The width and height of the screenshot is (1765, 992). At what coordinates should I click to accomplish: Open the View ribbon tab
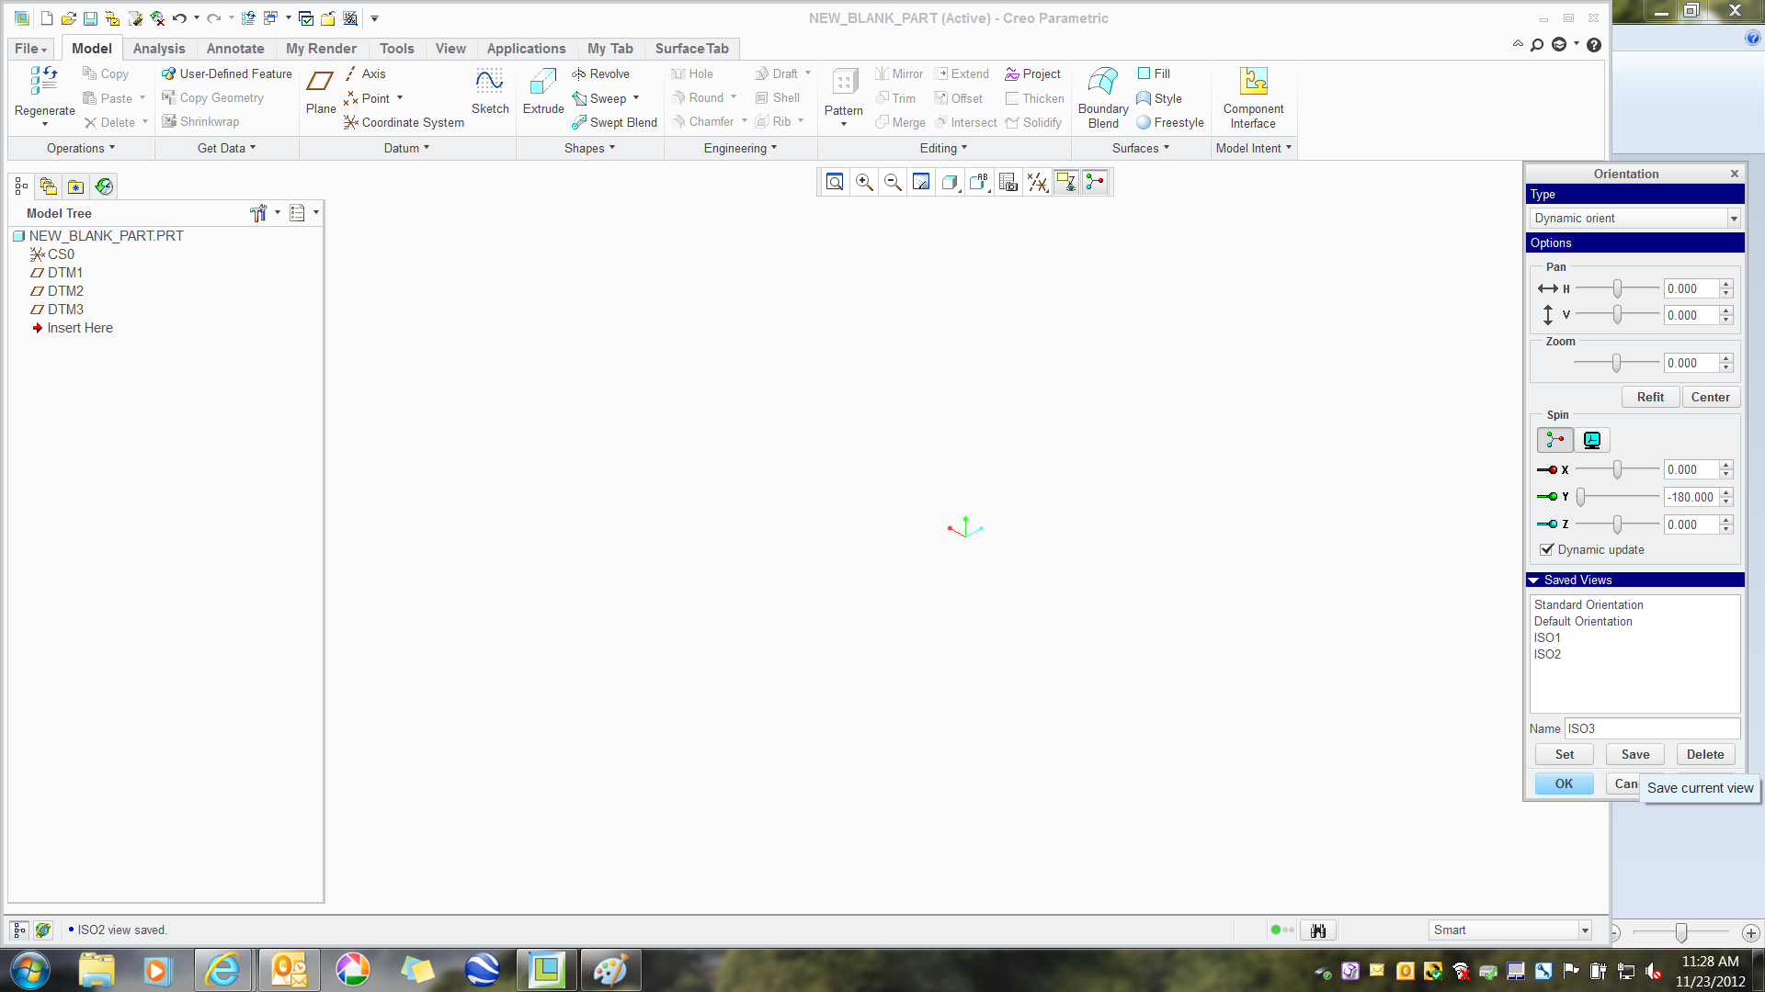pyautogui.click(x=450, y=49)
